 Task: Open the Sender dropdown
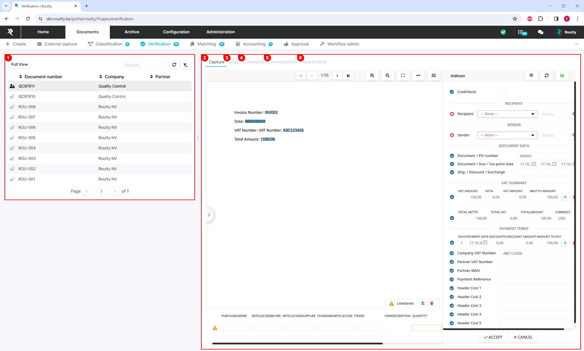tap(507, 135)
